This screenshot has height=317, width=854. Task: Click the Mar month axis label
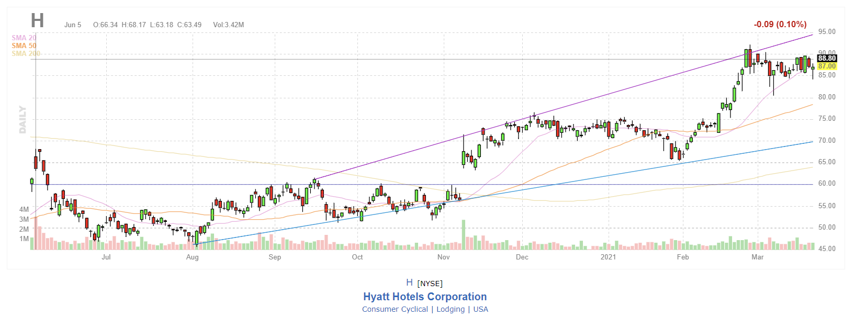[x=757, y=257]
